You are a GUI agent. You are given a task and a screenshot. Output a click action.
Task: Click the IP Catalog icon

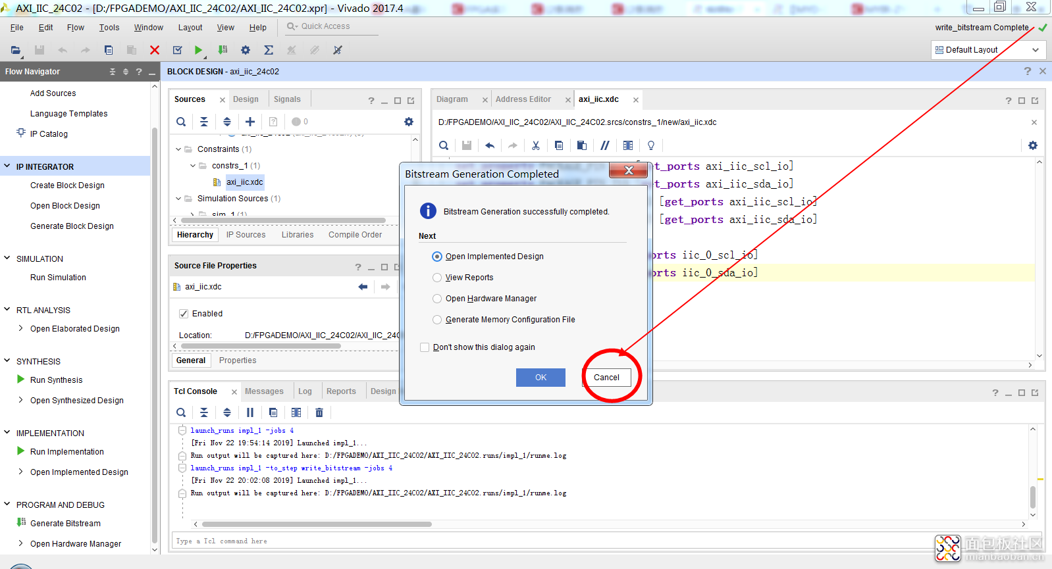[x=21, y=133]
